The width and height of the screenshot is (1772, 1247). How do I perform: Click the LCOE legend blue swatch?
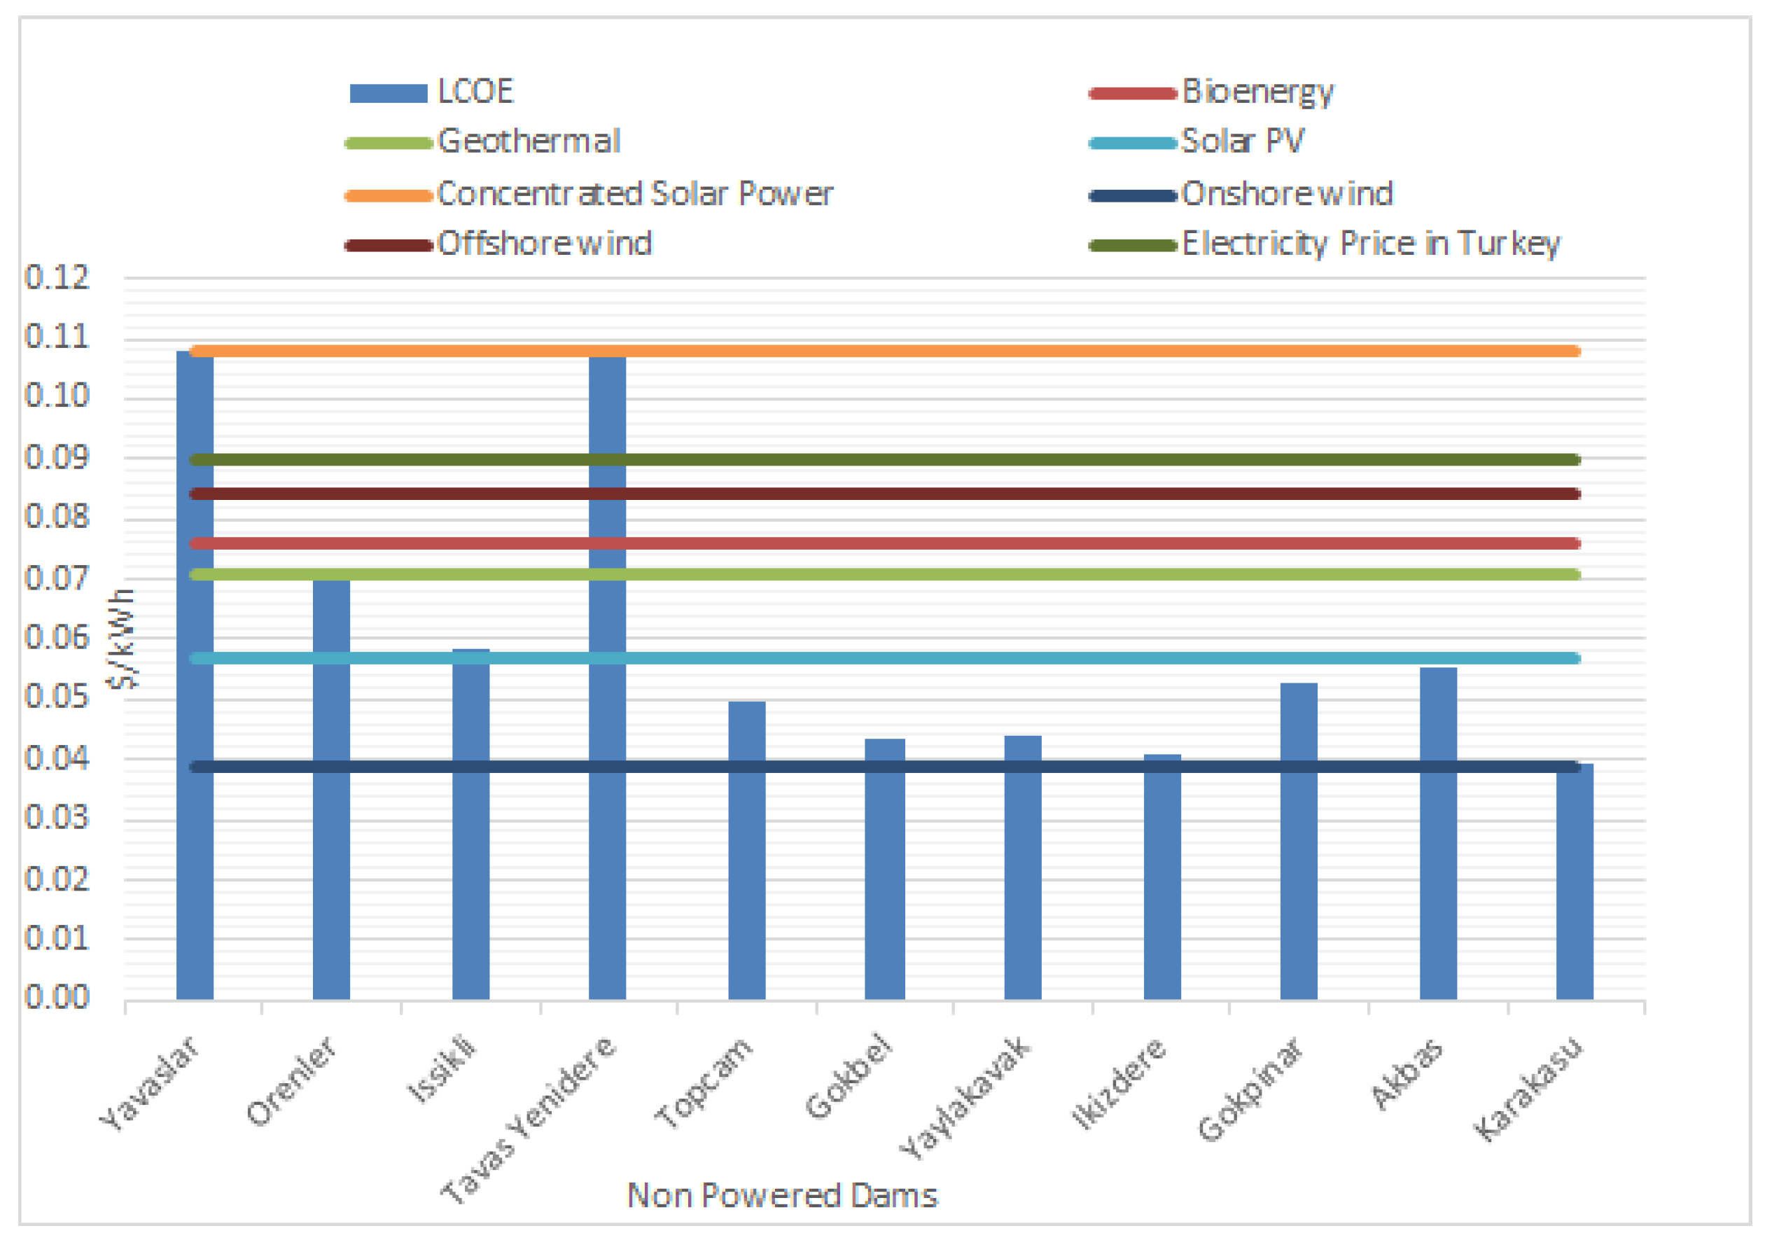coord(388,93)
